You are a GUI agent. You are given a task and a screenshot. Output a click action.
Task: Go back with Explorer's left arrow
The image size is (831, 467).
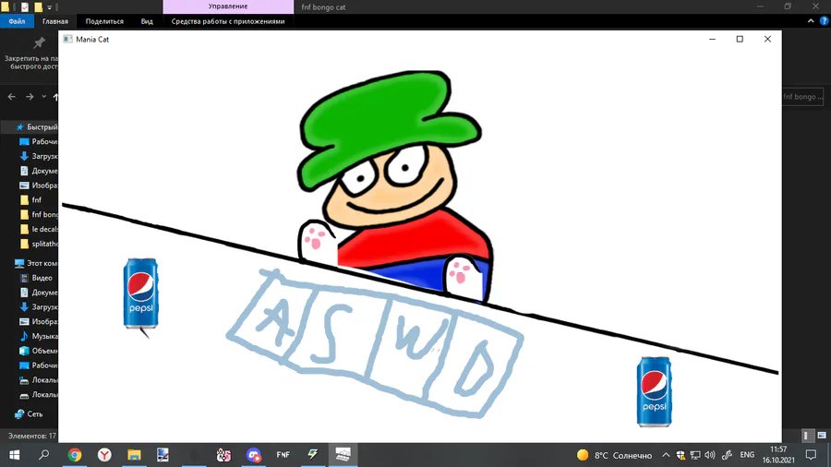point(12,96)
